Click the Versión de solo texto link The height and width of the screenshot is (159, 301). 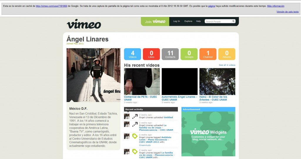click(287, 12)
